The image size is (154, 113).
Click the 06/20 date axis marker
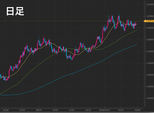6,110
